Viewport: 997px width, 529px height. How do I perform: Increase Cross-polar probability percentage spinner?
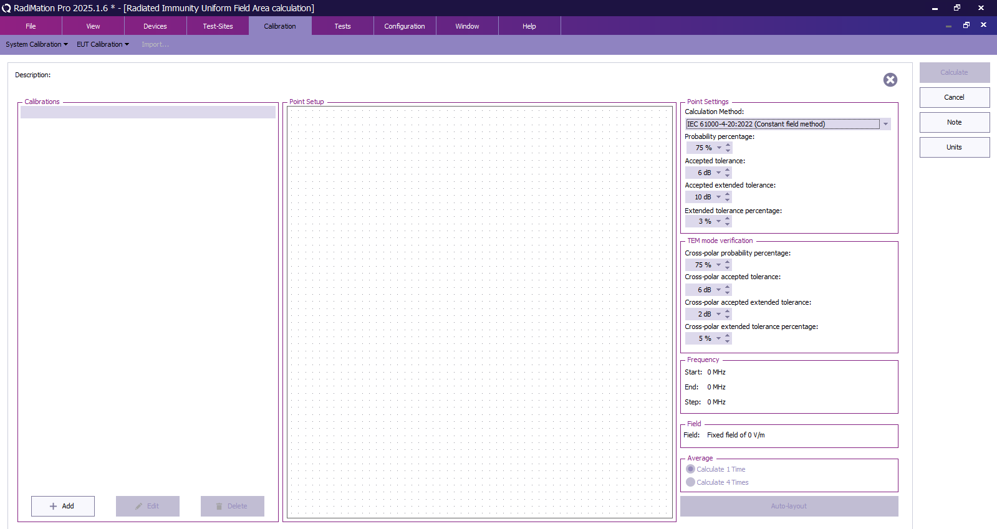[728, 262]
